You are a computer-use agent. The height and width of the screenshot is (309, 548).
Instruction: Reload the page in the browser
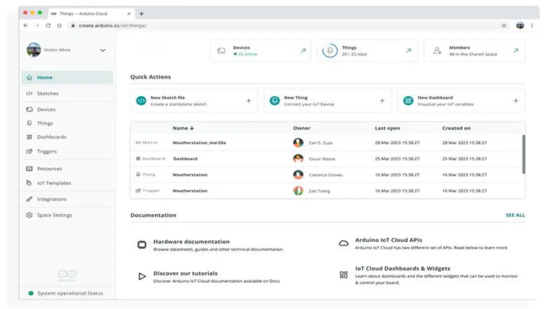(48, 25)
